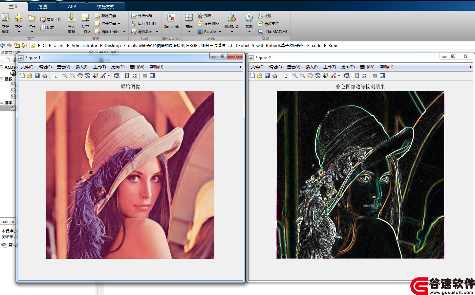Click Set Path (设置路径) in the ribbon
Image resolution: width=475 pixels, height=295 pixels.
pyautogui.click(x=208, y=24)
